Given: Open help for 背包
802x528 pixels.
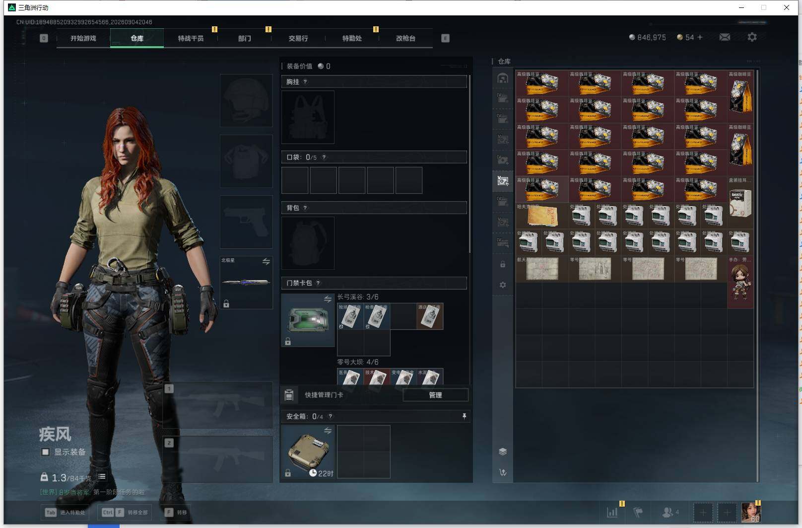Looking at the screenshot, I should [x=305, y=208].
